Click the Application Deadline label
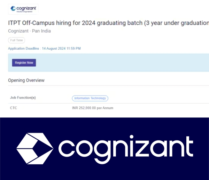 tap(23, 49)
